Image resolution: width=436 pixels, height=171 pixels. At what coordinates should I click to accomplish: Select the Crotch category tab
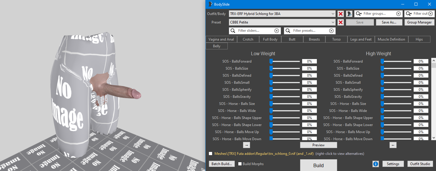pos(248,39)
